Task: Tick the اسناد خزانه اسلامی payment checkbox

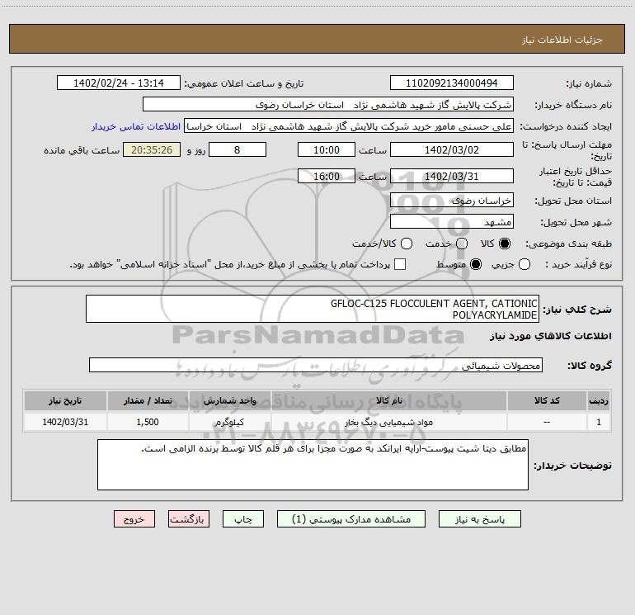Action: coord(400,264)
